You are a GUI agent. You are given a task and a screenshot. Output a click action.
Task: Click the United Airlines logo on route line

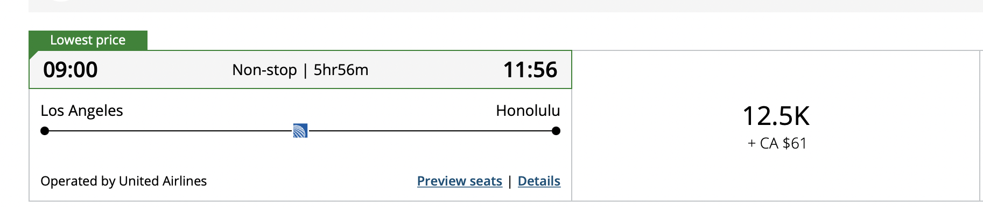click(x=300, y=131)
